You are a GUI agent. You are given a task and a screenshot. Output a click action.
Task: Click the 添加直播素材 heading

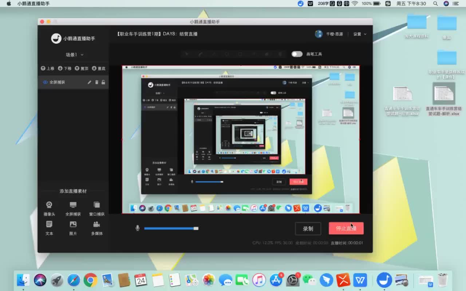click(x=73, y=191)
